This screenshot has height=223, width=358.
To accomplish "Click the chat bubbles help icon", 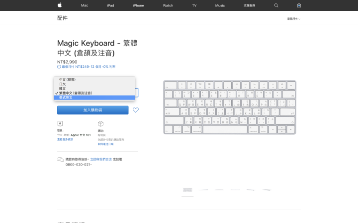I will click(x=60, y=160).
